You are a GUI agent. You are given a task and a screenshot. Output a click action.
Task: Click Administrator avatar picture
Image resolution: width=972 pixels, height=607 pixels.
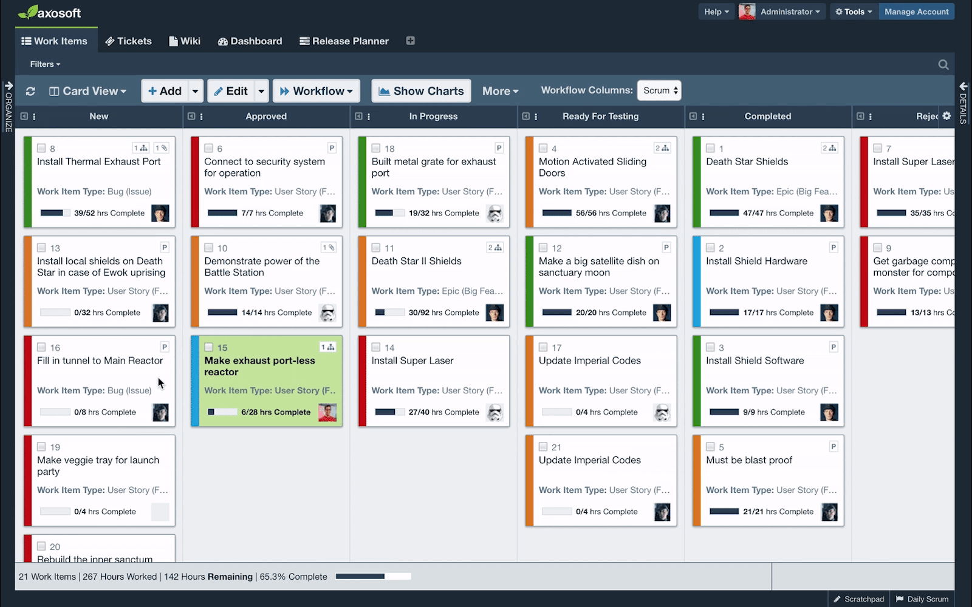click(747, 12)
